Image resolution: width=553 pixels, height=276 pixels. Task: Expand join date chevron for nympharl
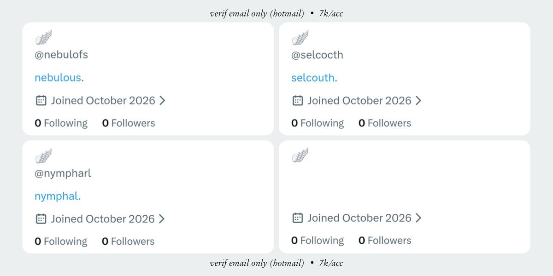[x=162, y=218]
